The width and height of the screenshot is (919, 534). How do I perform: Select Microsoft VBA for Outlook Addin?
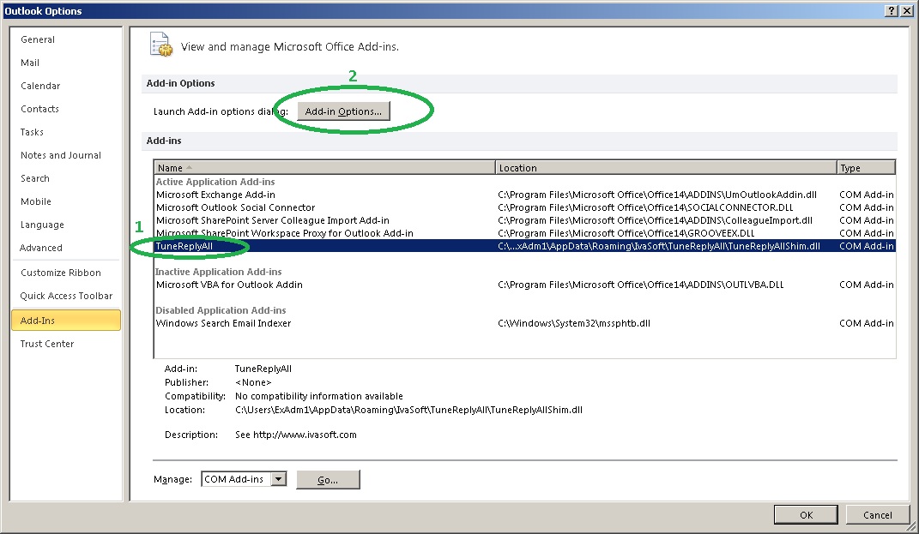click(x=524, y=285)
